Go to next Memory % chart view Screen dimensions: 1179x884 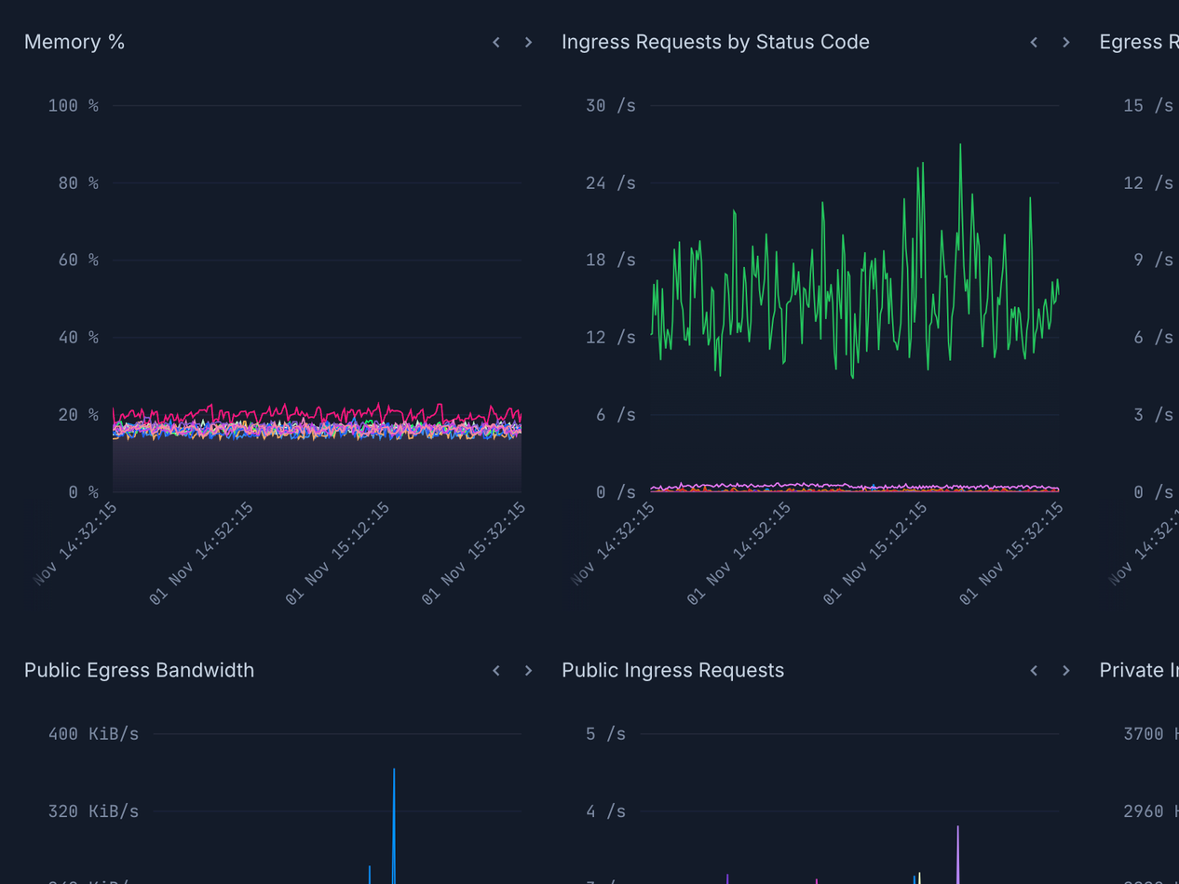tap(528, 43)
